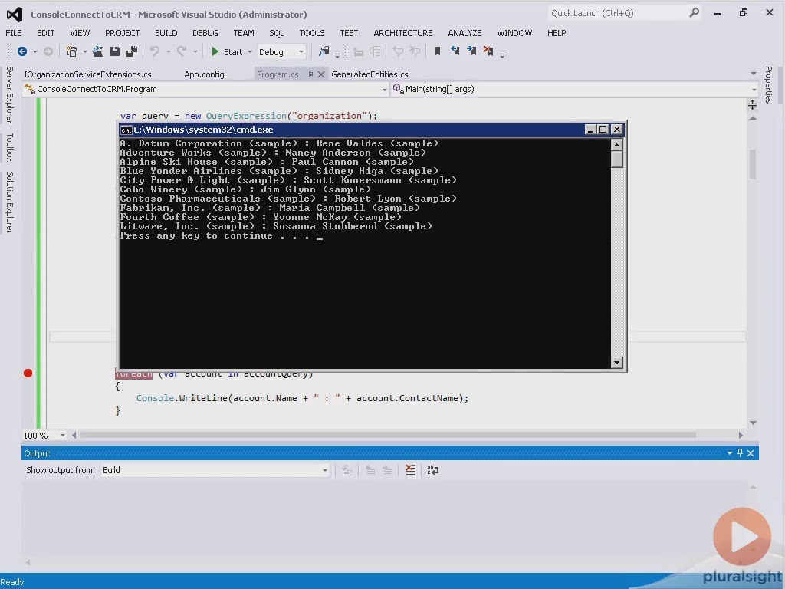Screen dimensions: 785x589
Task: Click the Pluralsight play button overlay
Action: pyautogui.click(x=742, y=537)
